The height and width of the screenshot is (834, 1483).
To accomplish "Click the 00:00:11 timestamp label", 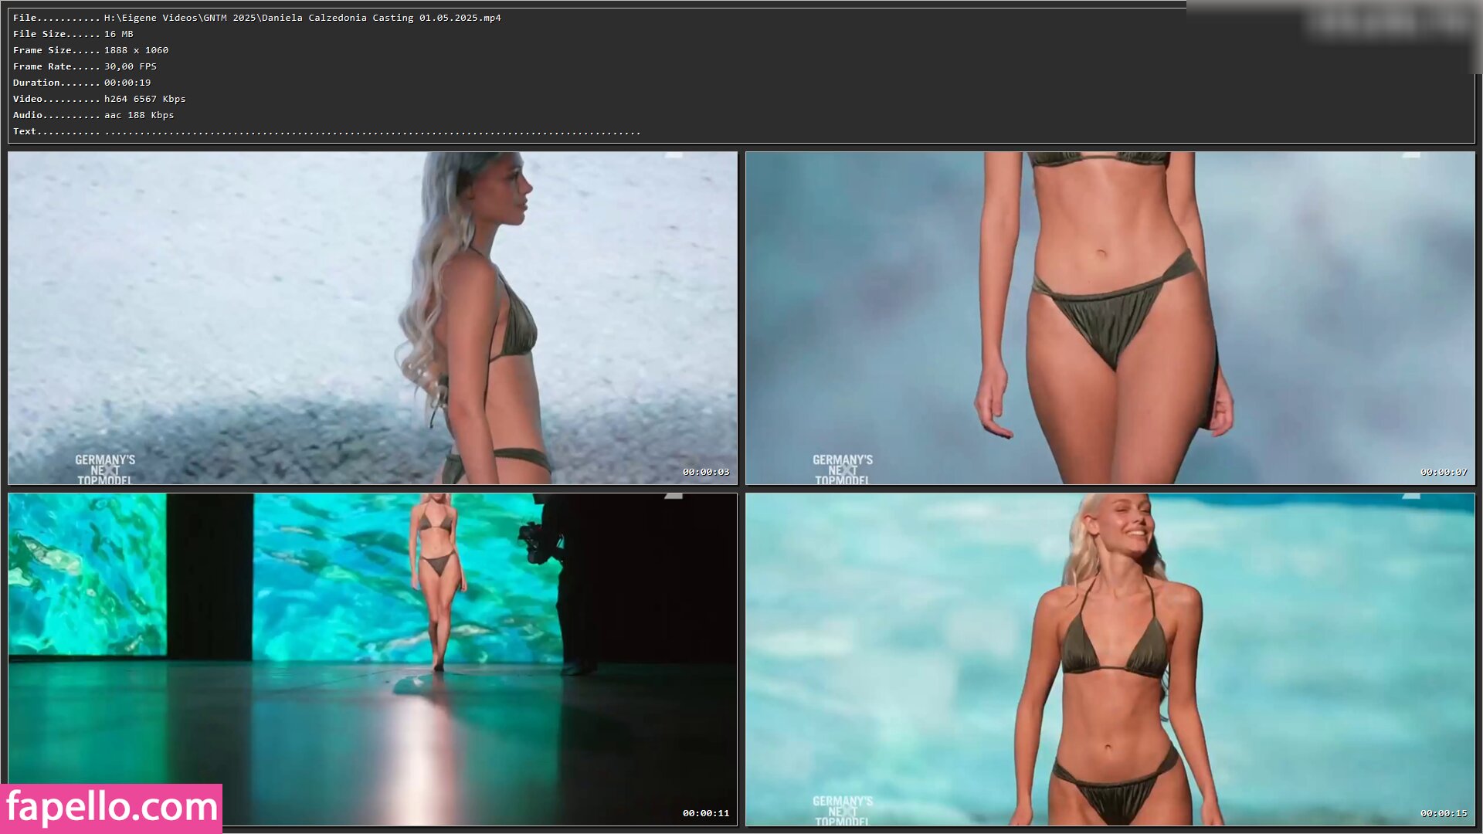I will tap(705, 813).
